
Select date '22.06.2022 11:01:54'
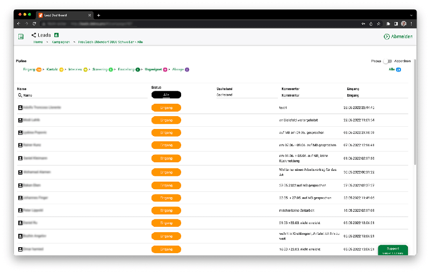(359, 120)
